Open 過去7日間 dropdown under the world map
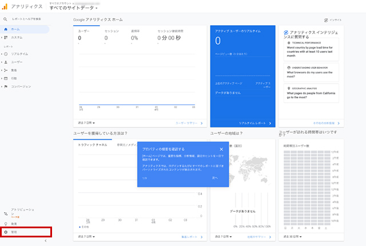Image resolution: width=366 pixels, height=246 pixels. 224,237
